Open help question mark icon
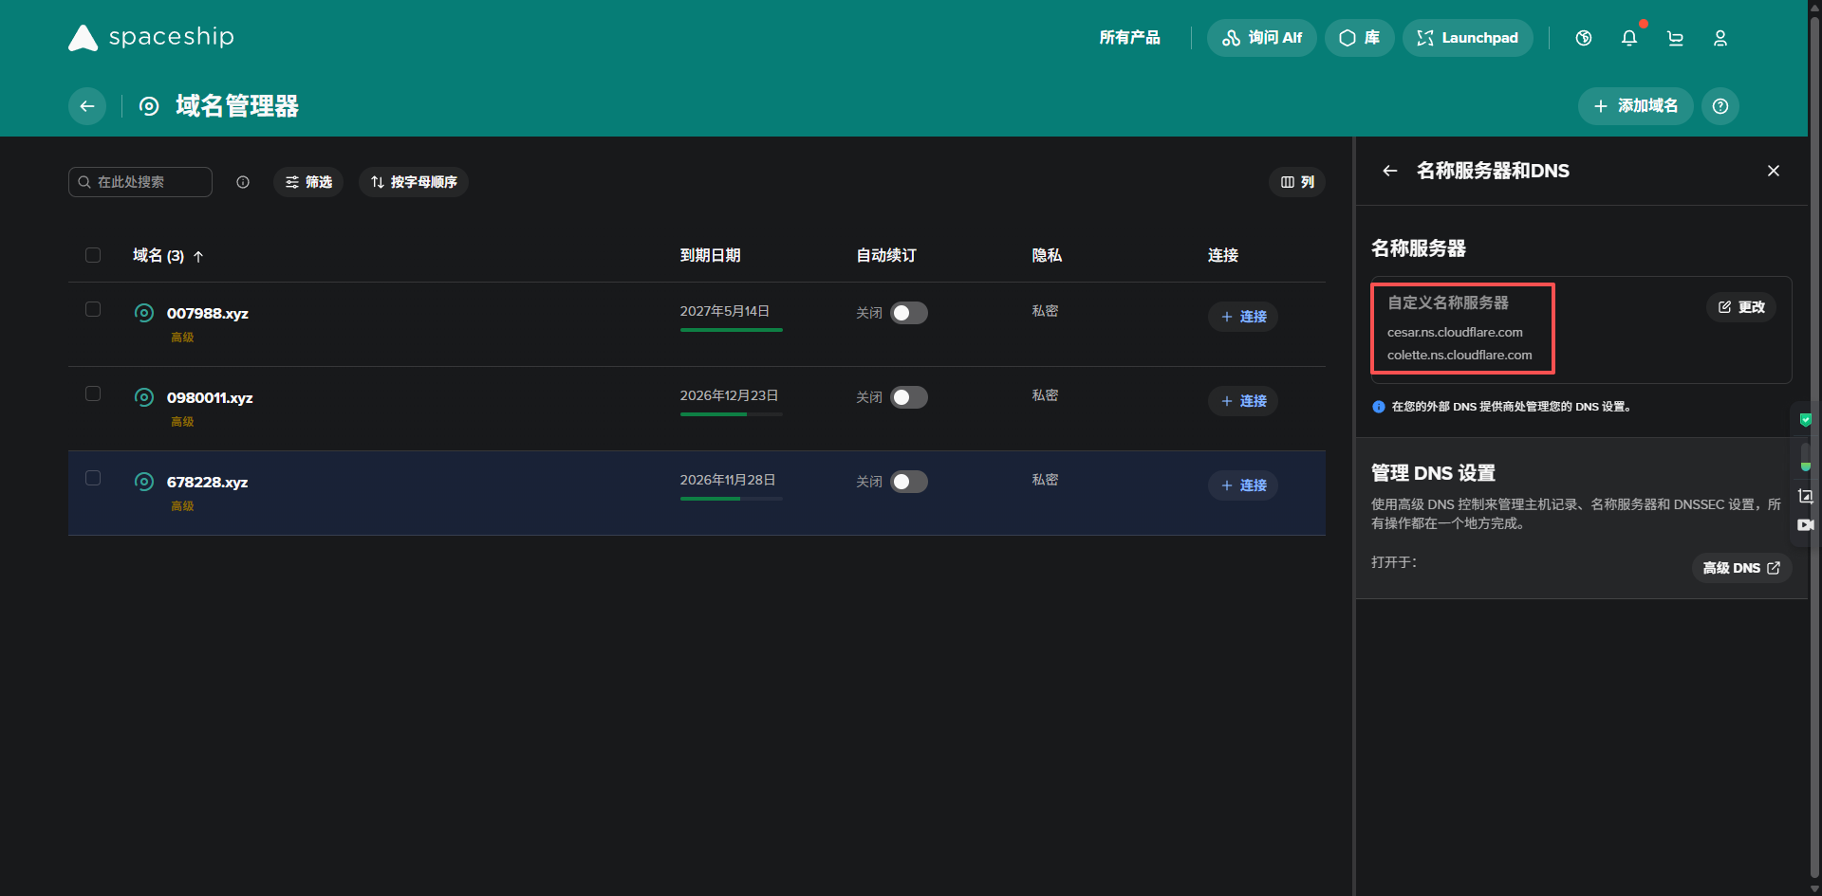This screenshot has width=1822, height=896. pos(1720,106)
